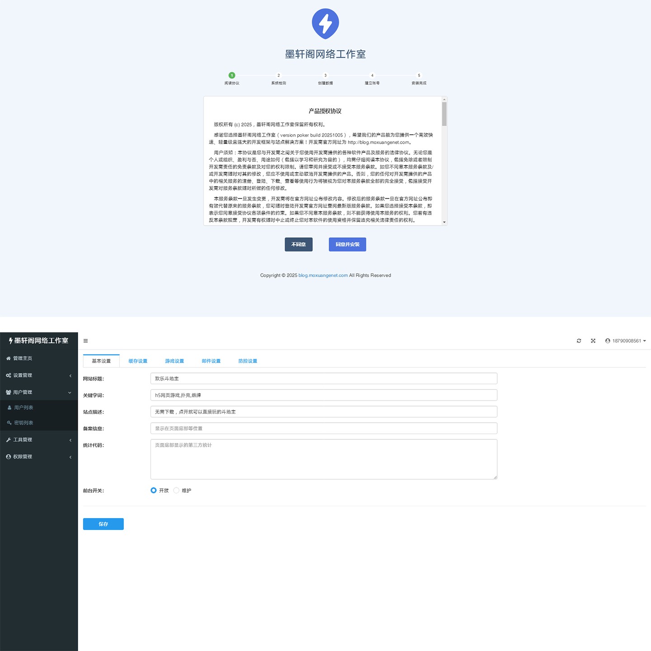Screen dimensions: 651x651
Task: Click the blue 保存 button
Action: pyautogui.click(x=103, y=524)
